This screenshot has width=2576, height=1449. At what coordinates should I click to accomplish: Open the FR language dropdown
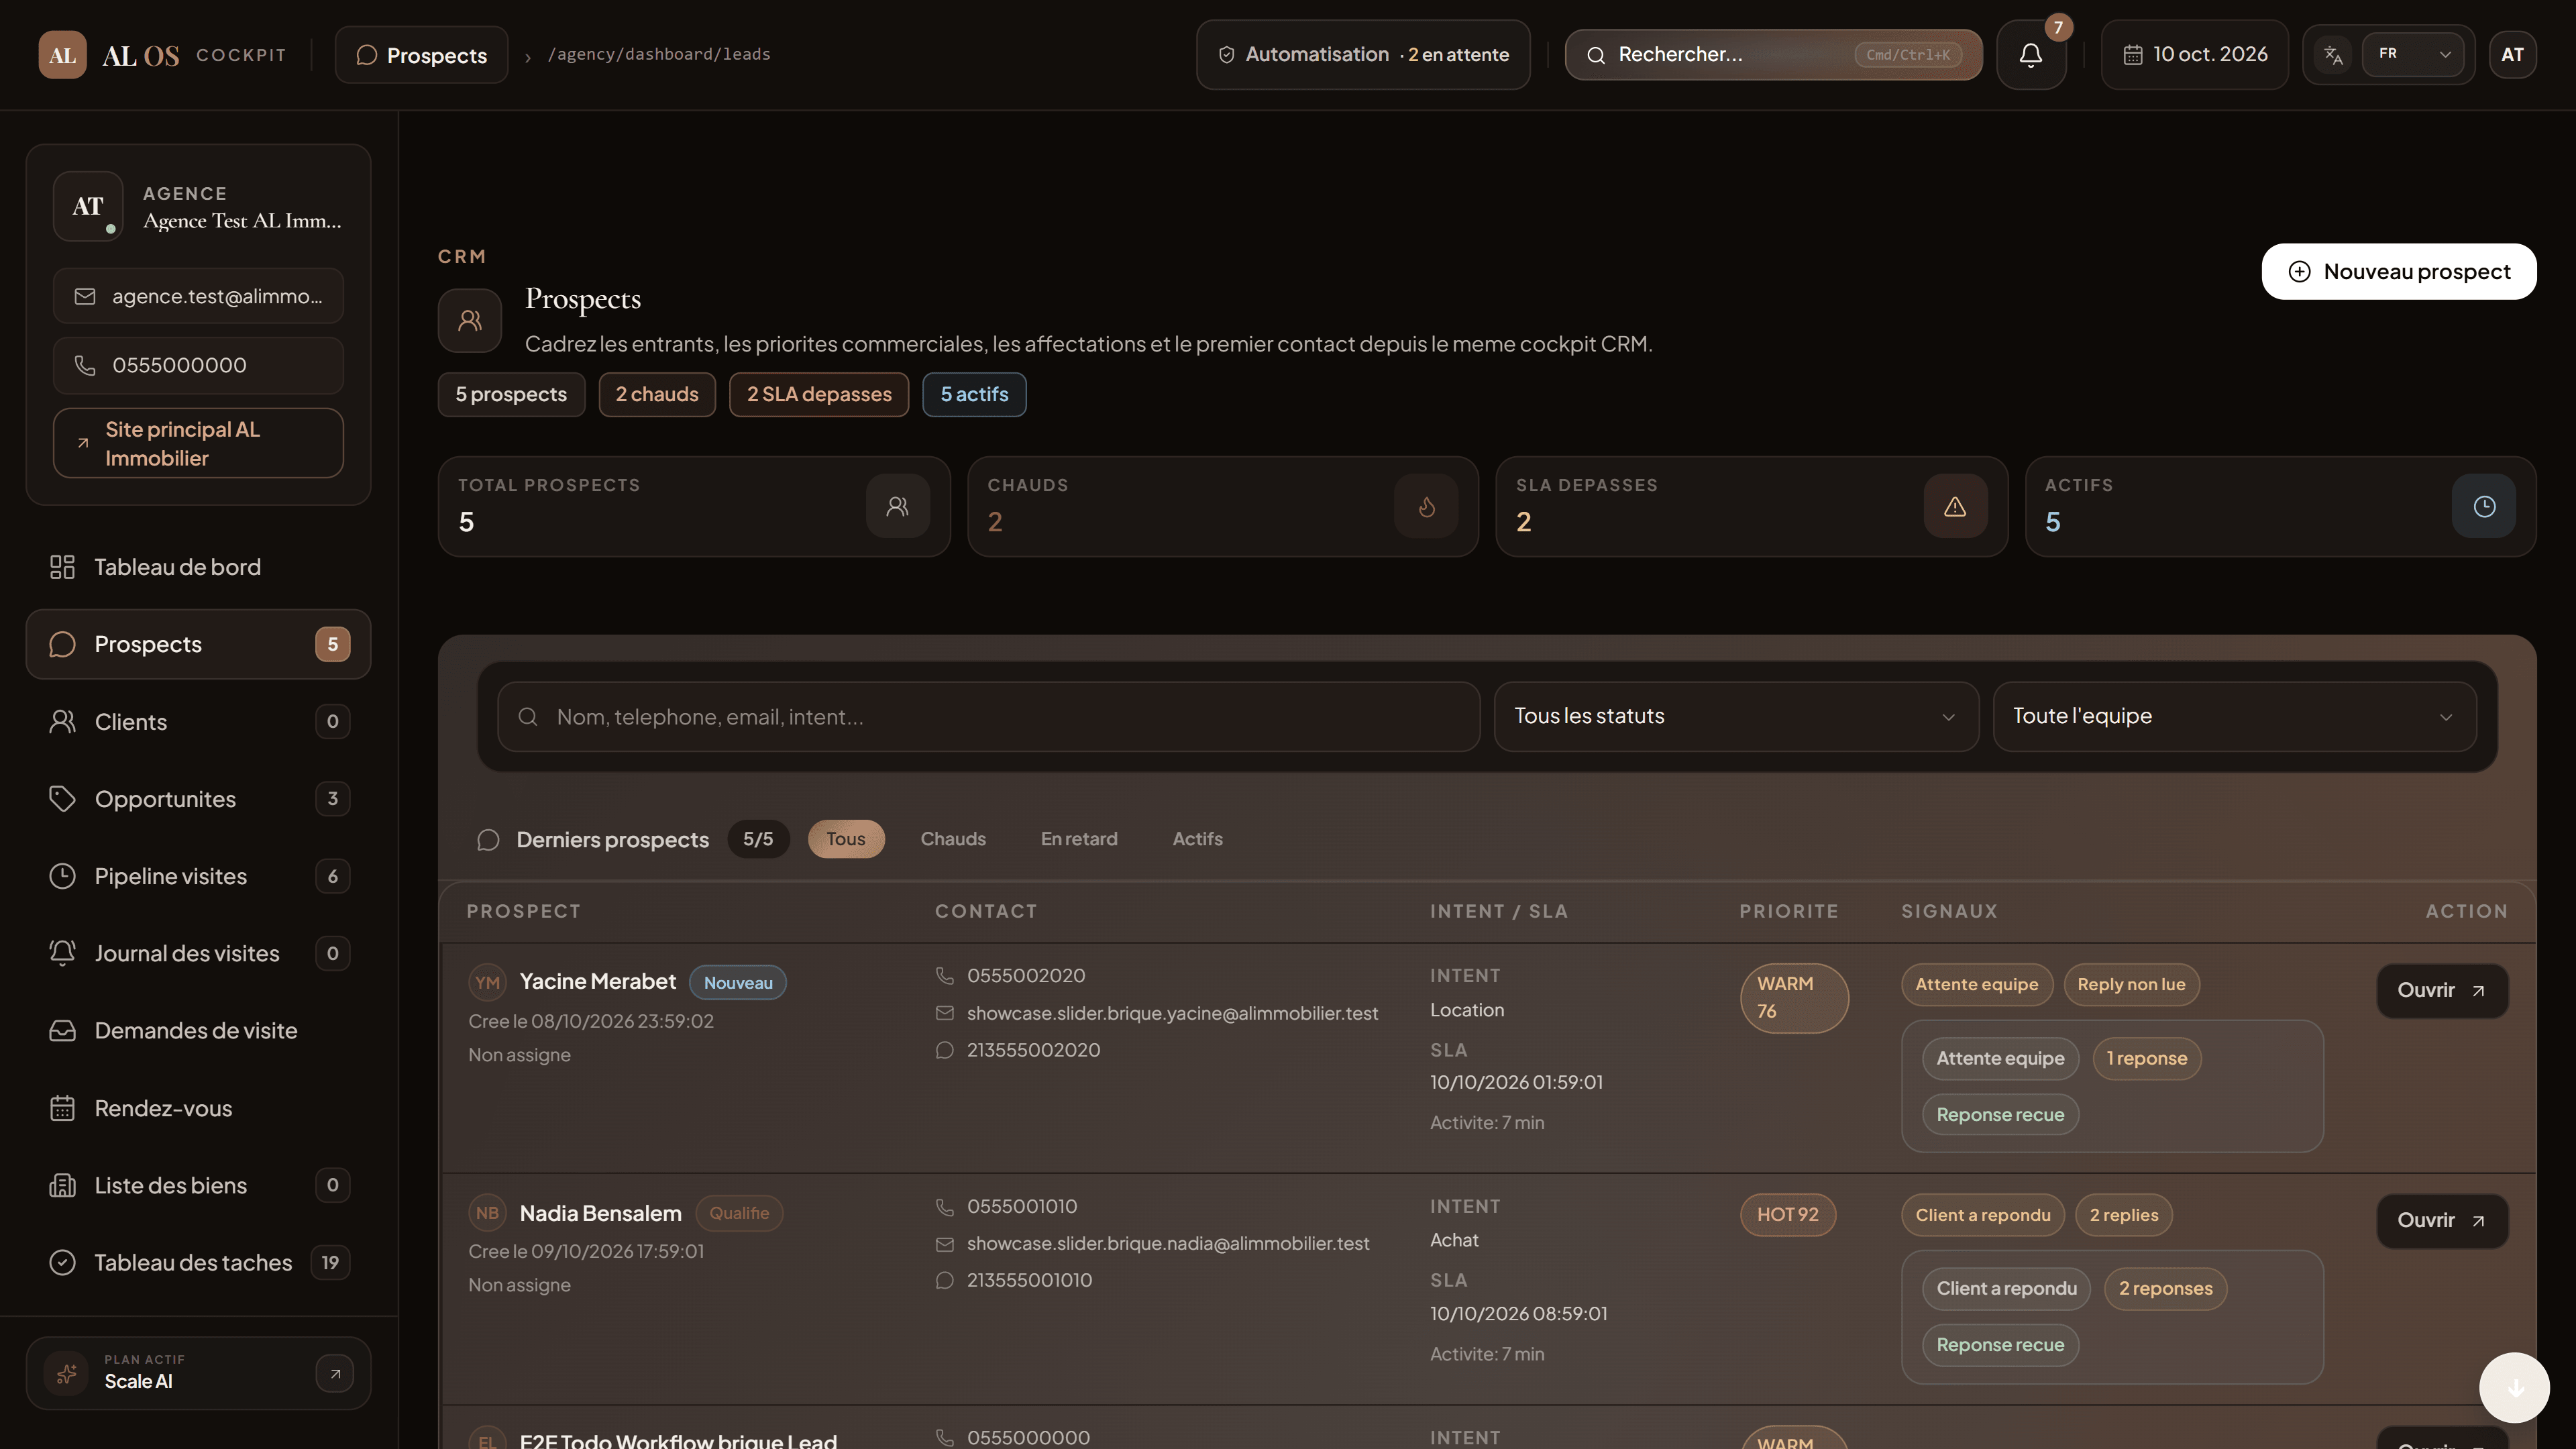coord(2412,54)
